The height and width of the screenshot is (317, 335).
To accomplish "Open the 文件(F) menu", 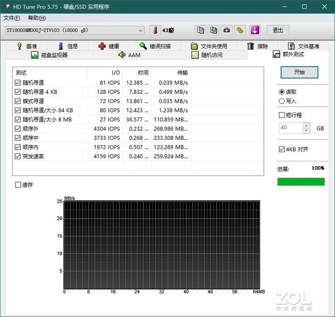I will pos(12,18).
